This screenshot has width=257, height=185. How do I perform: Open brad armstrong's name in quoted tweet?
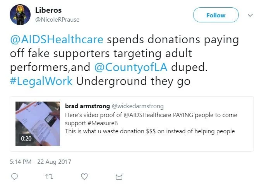[x=87, y=106]
